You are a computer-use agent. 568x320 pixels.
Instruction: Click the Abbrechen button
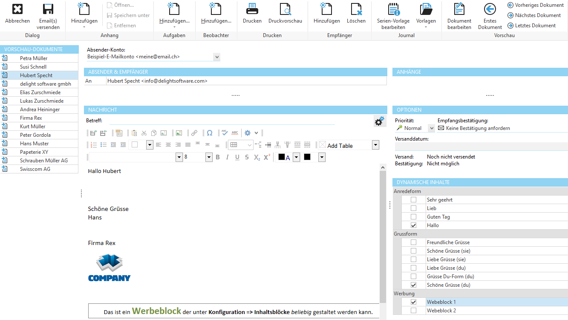17,13
